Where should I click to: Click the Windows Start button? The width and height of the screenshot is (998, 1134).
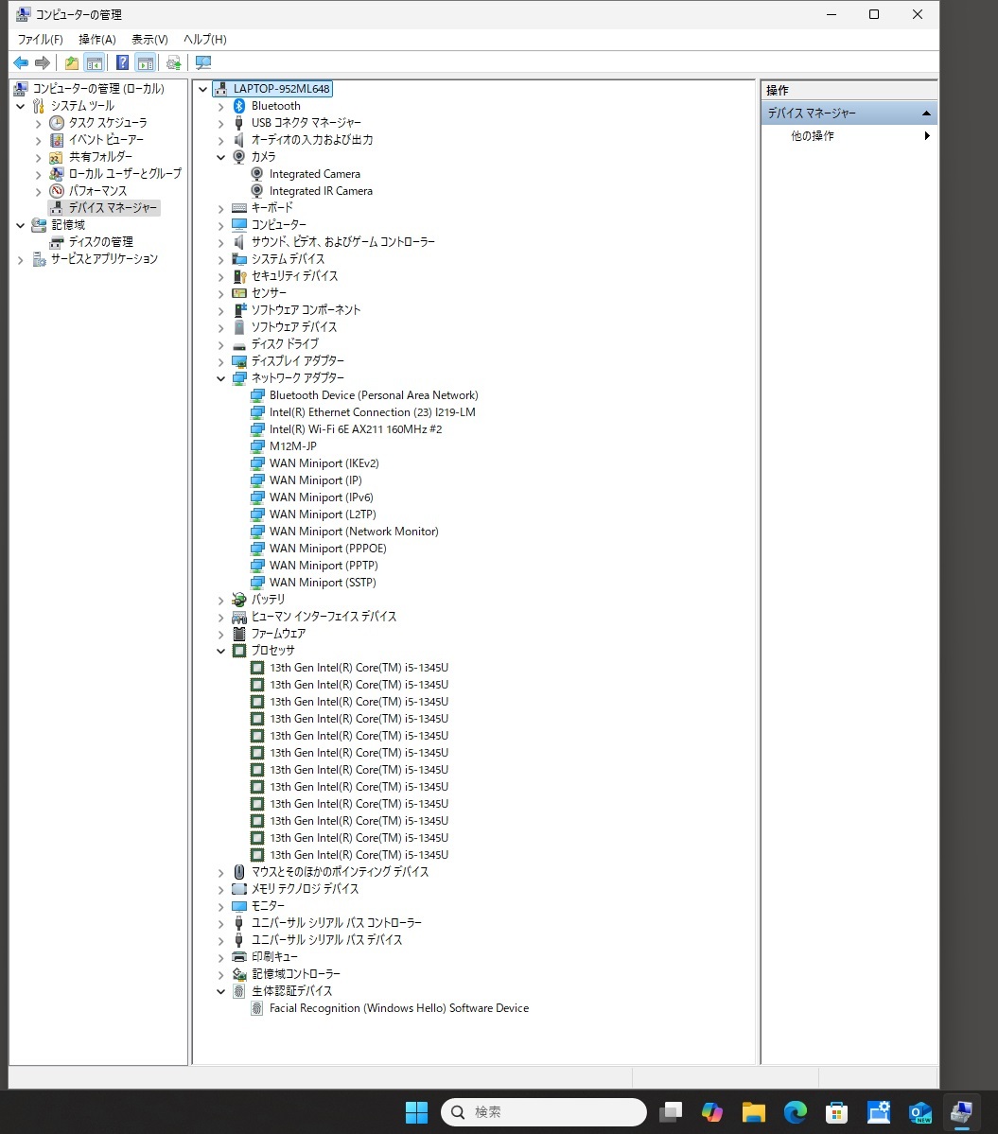click(x=416, y=1112)
